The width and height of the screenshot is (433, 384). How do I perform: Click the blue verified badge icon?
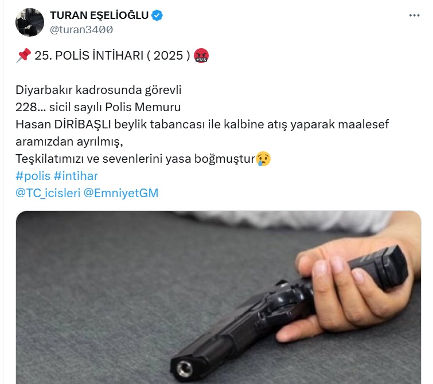click(157, 15)
